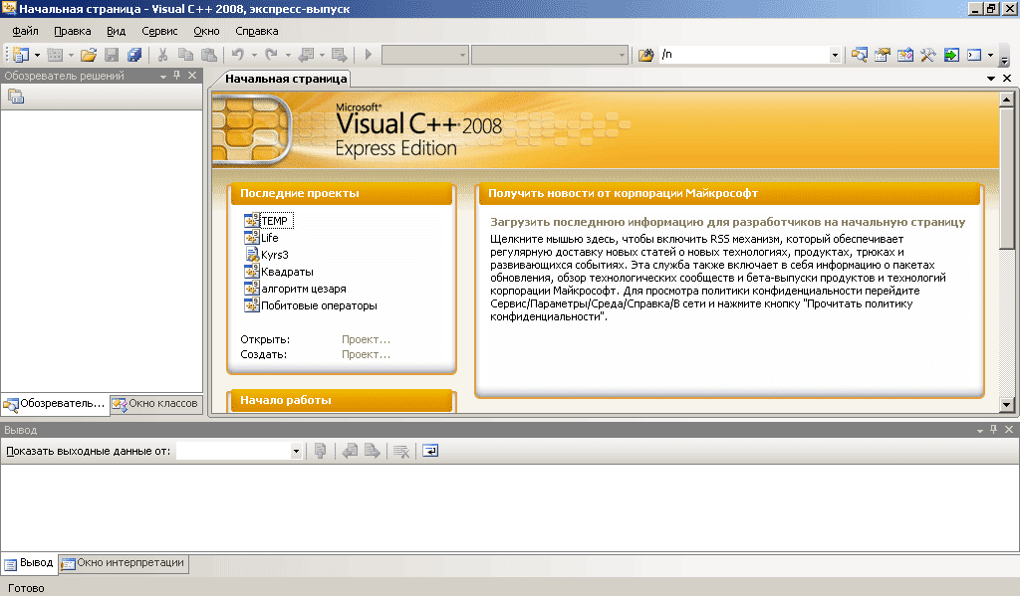Open the solution platforms combo box

pyautogui.click(x=549, y=55)
